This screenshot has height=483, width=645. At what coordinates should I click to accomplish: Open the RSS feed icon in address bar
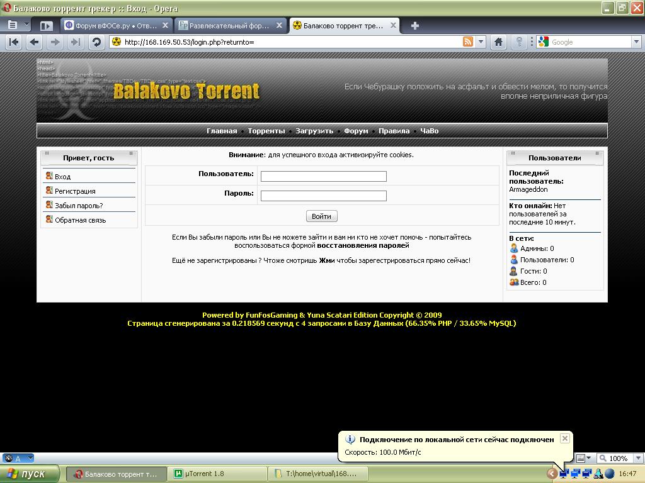(467, 42)
